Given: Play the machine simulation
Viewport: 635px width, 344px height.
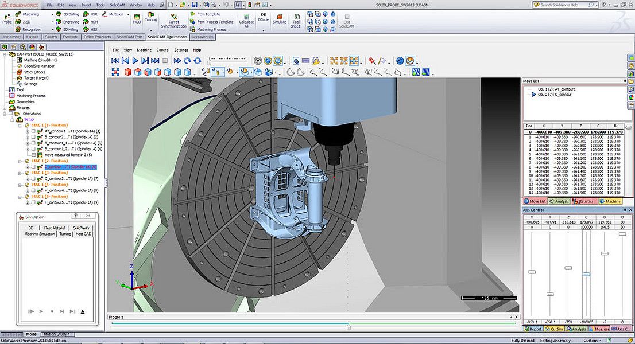Looking at the screenshot, I should [135, 61].
